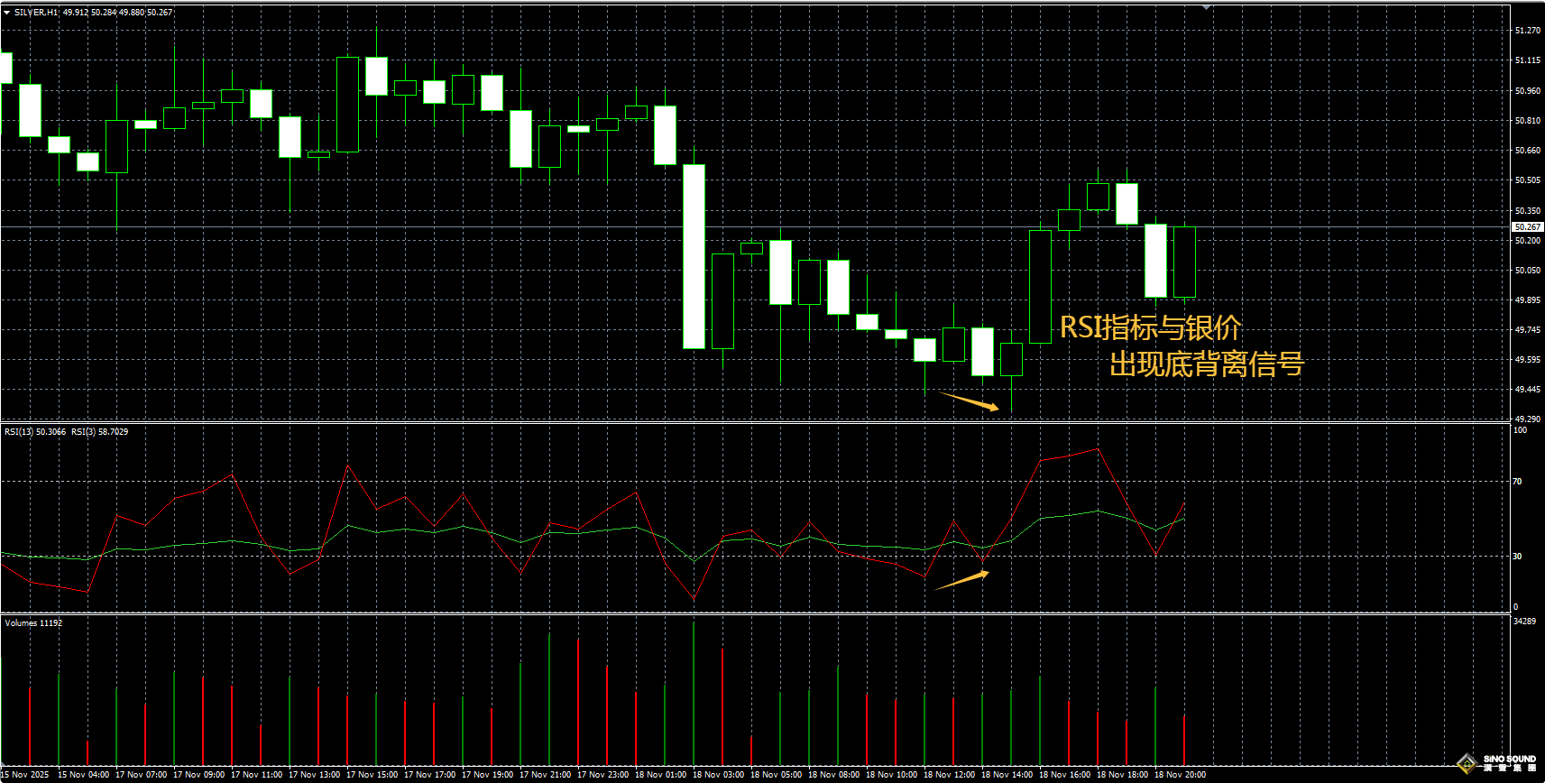Click the 18 Nov 20:00 time axis label
The width and height of the screenshot is (1545, 783).
click(x=1180, y=775)
